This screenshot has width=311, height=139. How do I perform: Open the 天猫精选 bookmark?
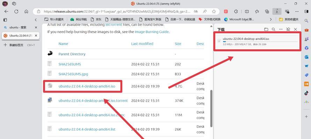(121, 19)
